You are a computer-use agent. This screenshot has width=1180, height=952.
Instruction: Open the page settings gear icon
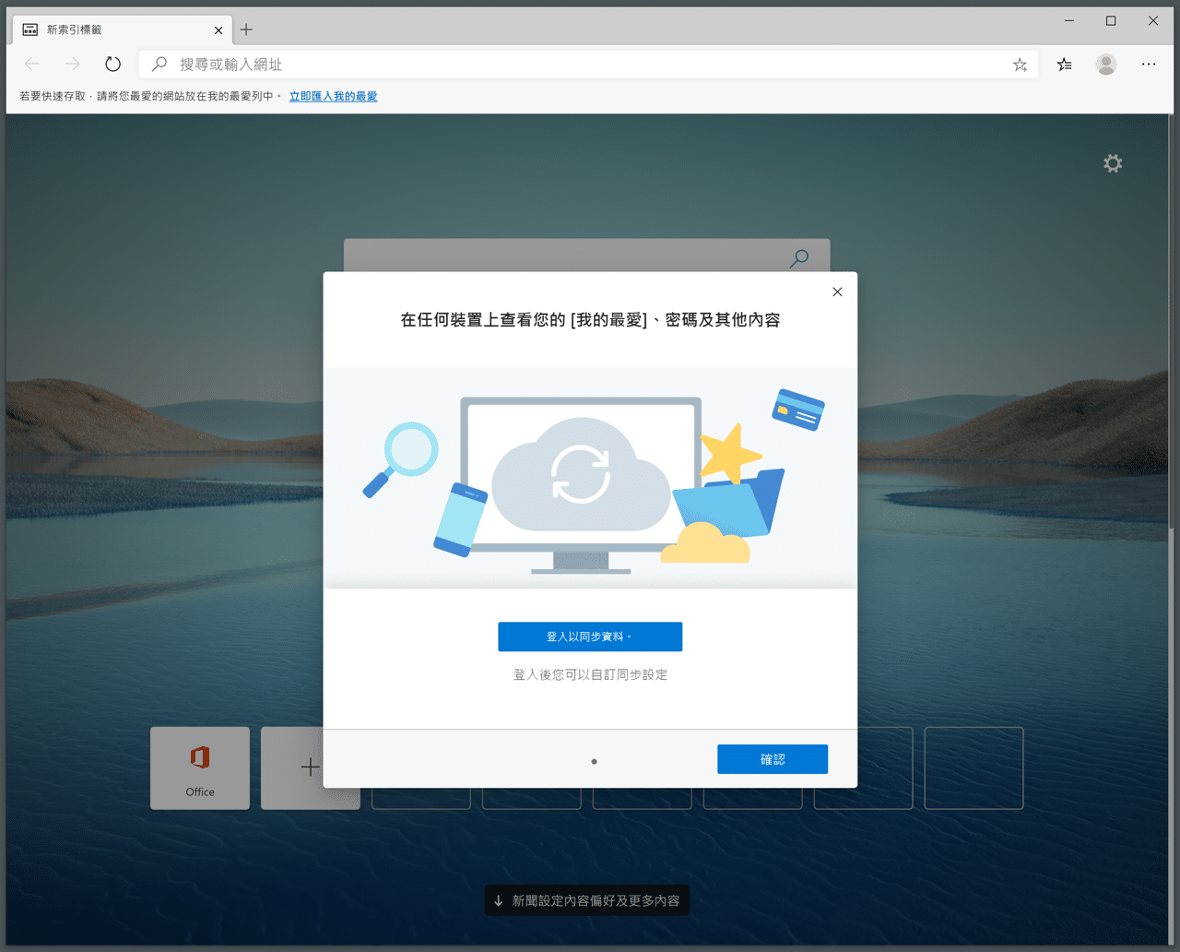[1112, 162]
